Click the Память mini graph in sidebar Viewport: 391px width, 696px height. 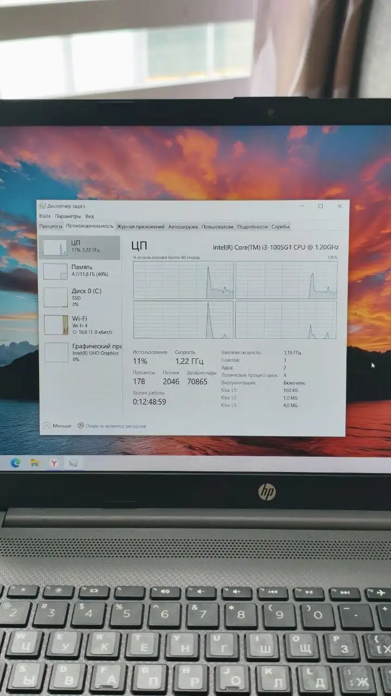point(55,271)
